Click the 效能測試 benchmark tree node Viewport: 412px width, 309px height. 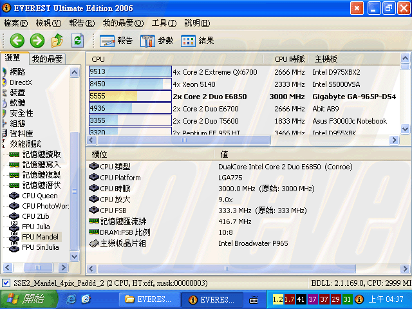[25, 144]
